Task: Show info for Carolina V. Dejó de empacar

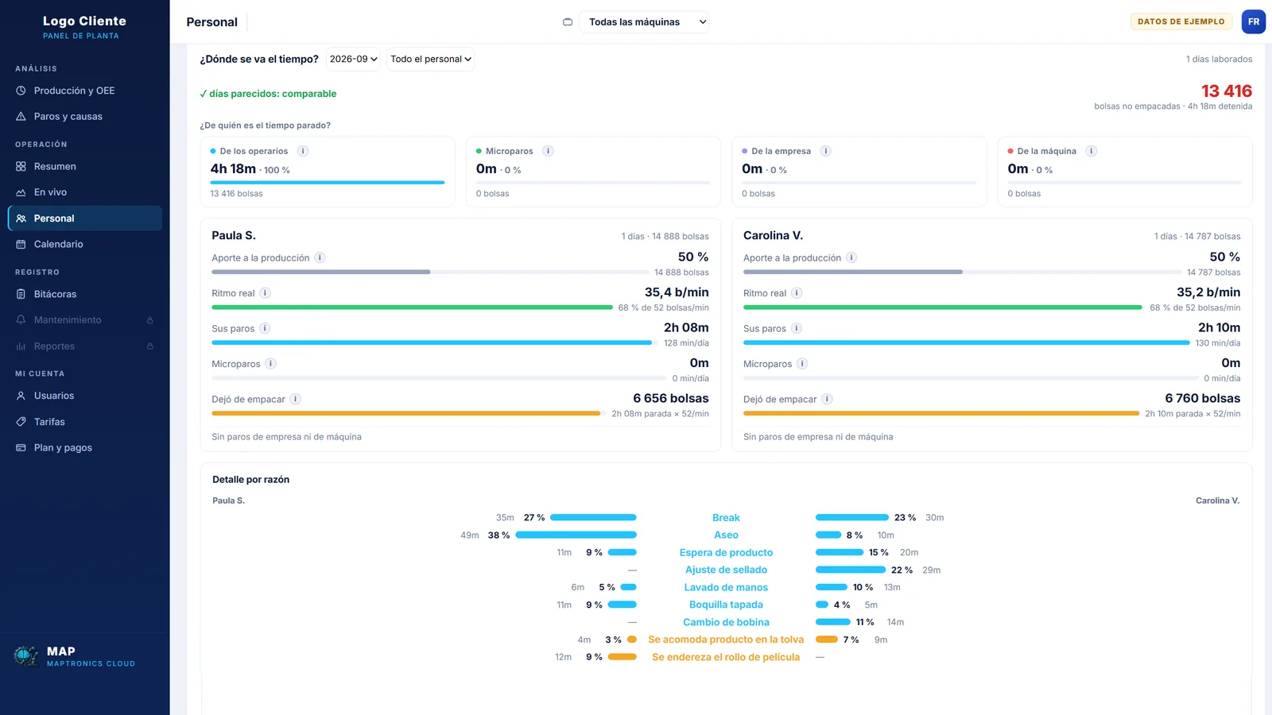Action: (827, 399)
